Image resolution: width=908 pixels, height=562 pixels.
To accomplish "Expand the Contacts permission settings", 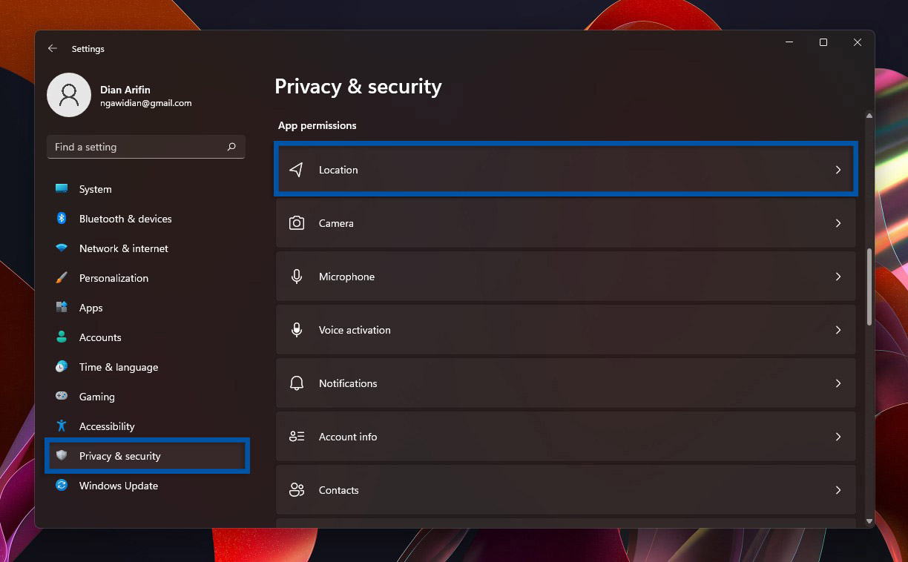I will tap(566, 490).
